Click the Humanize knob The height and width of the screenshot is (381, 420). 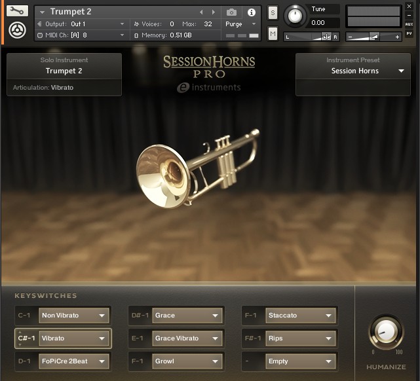coord(386,331)
